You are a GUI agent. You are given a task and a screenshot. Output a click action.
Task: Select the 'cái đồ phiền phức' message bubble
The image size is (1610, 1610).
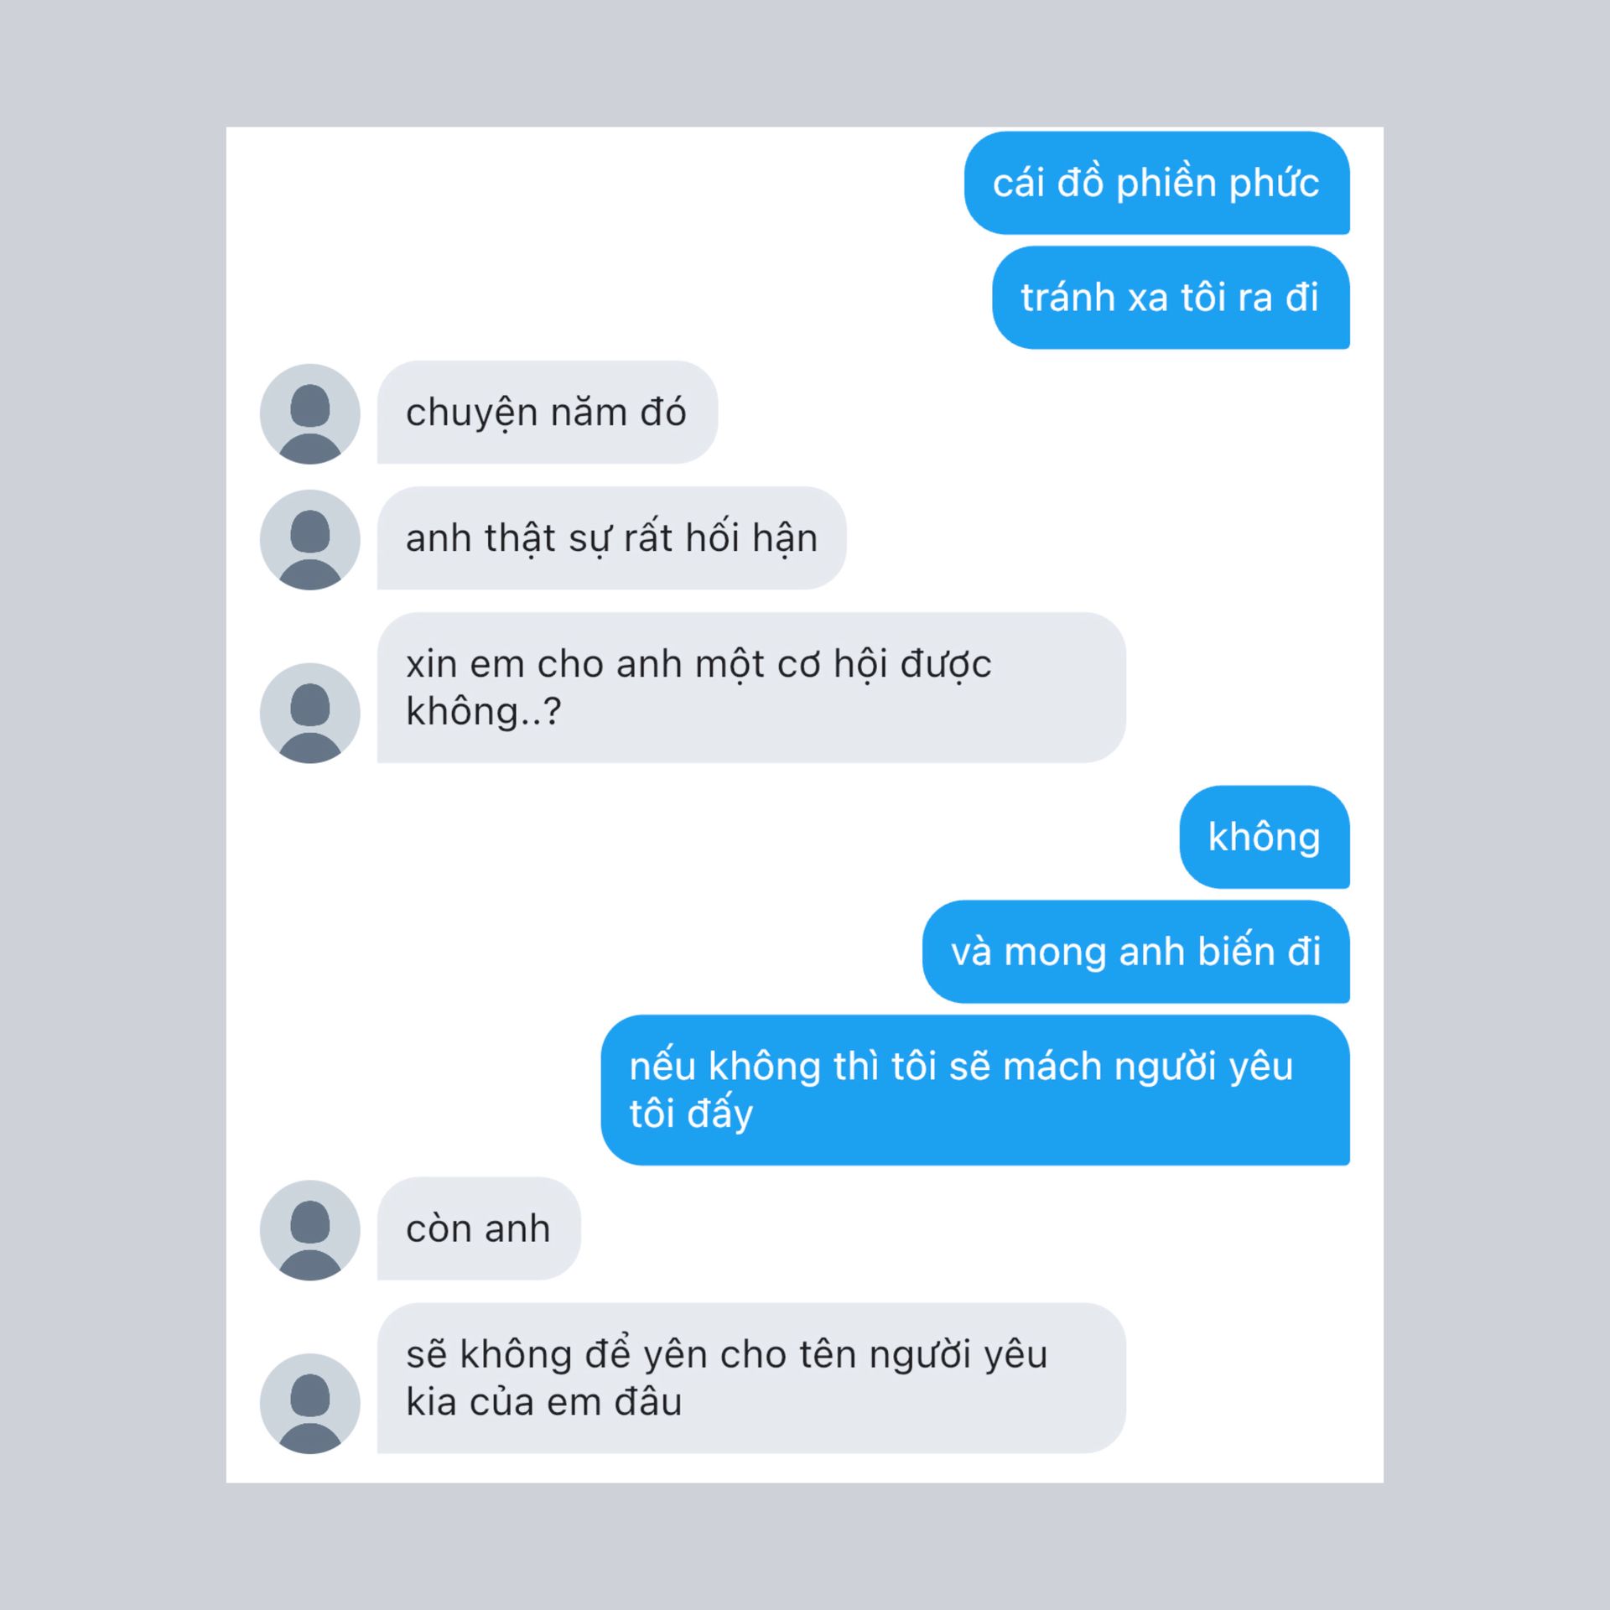click(1157, 183)
